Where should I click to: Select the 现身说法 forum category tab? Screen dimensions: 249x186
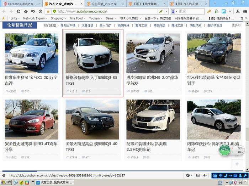pos(87,25)
